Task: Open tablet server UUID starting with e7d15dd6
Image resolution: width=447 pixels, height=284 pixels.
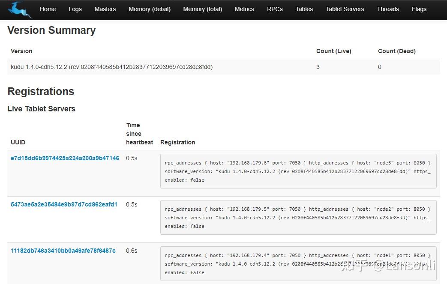Action: point(65,158)
